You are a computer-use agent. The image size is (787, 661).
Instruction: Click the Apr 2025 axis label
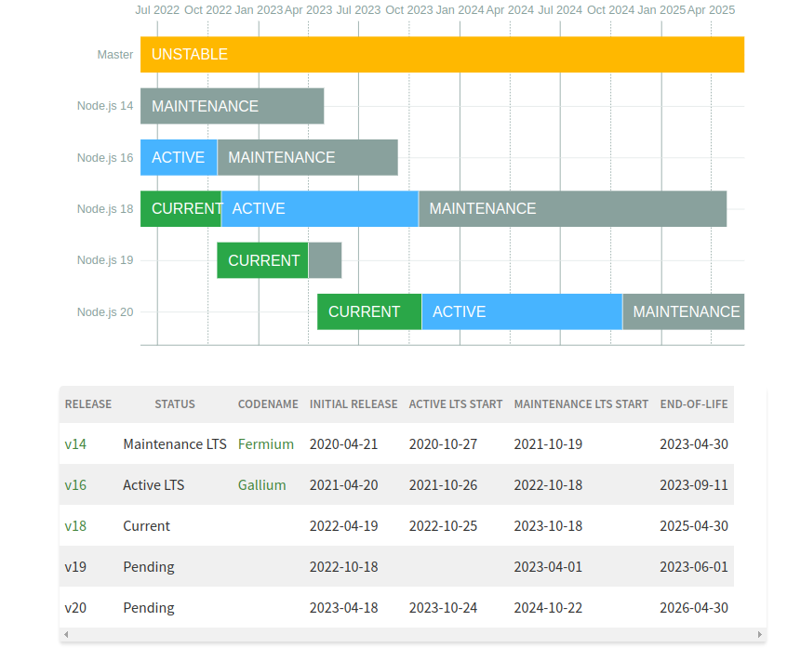[712, 10]
